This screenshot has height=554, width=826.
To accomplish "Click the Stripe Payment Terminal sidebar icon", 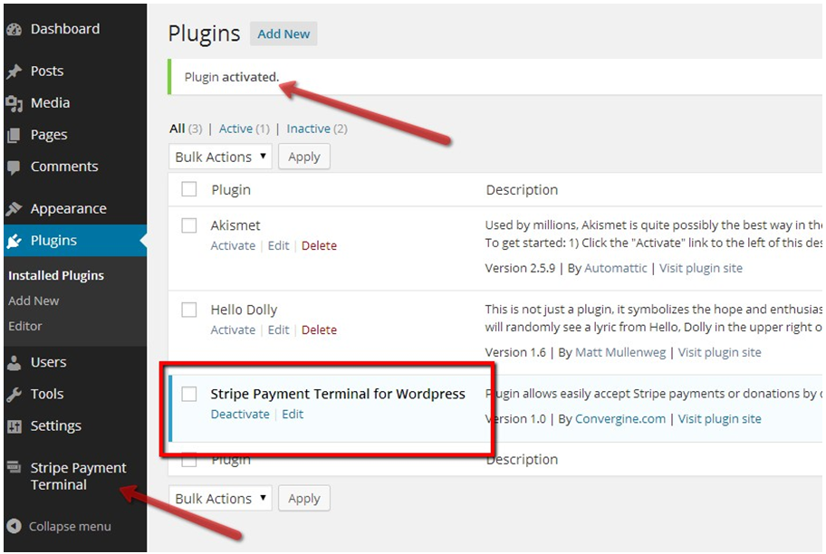I will [14, 466].
